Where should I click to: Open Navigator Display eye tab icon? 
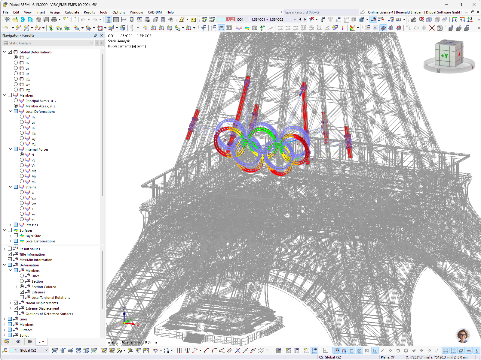coord(18,341)
